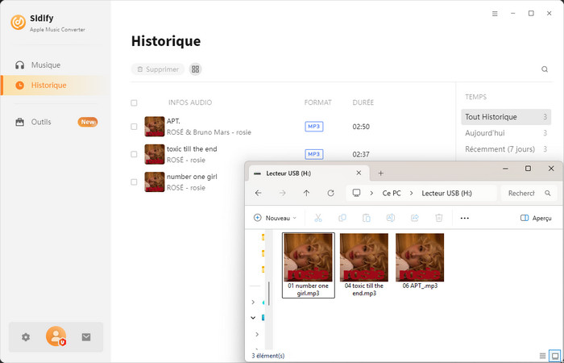Open Sidify hamburger menu icon
The height and width of the screenshot is (363, 564).
tap(495, 13)
